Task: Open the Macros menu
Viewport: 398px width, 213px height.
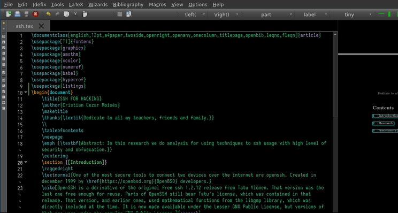Action: tap(157, 5)
